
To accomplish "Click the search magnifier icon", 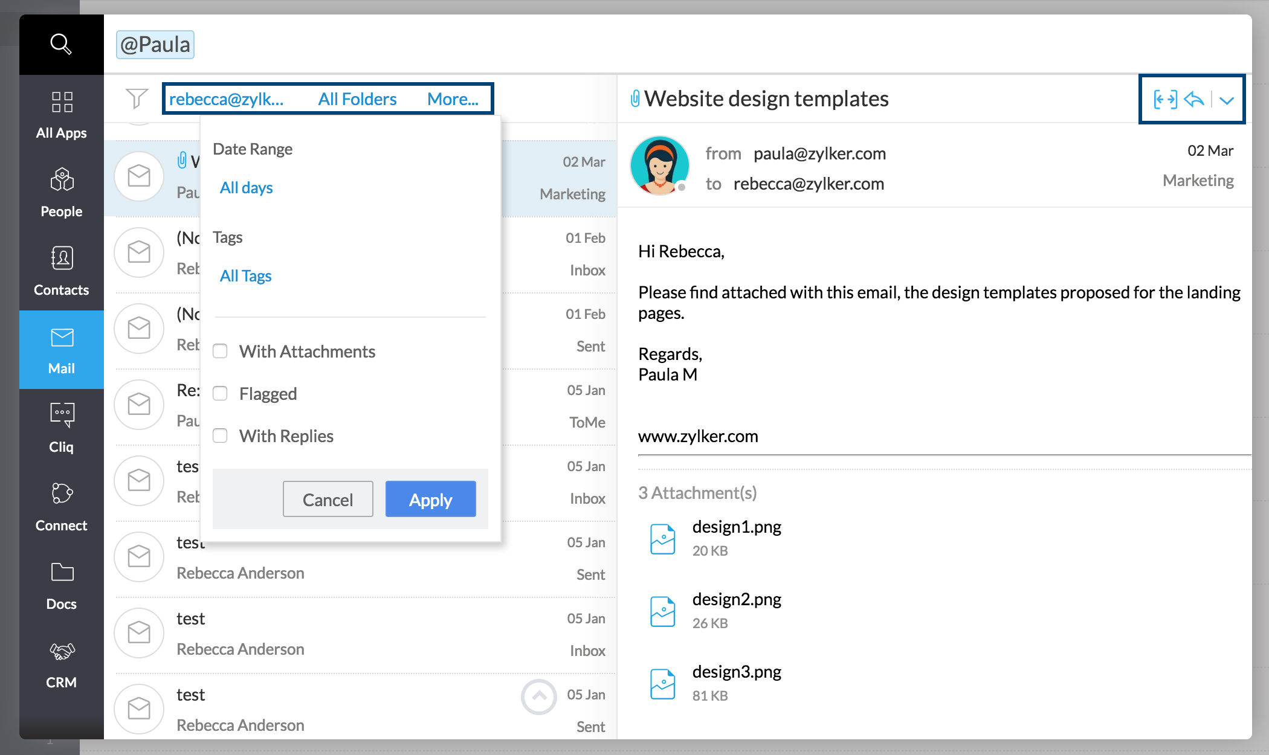I will (x=61, y=44).
